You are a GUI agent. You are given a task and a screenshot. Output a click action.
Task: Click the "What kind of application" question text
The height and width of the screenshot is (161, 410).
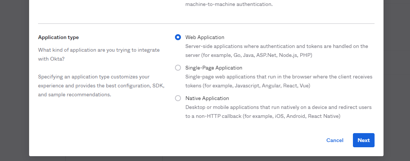[99, 54]
